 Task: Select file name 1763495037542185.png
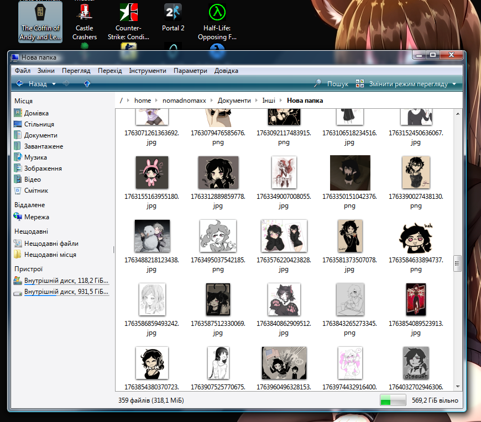pos(218,265)
